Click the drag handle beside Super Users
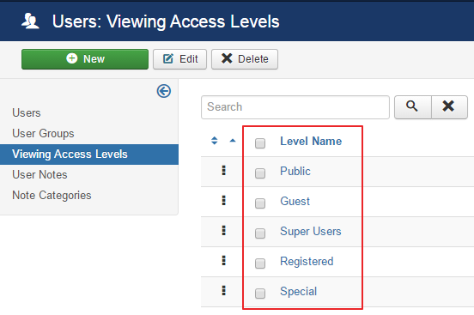 [x=224, y=230]
